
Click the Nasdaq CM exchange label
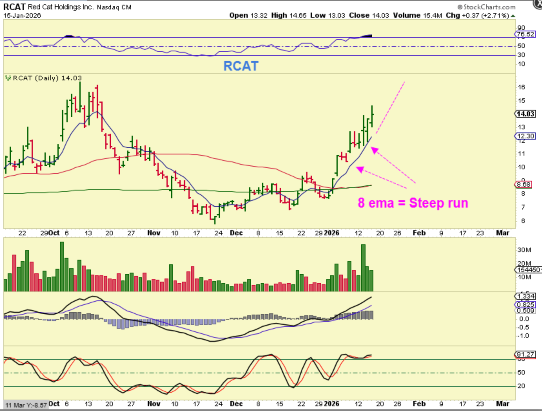[114, 7]
